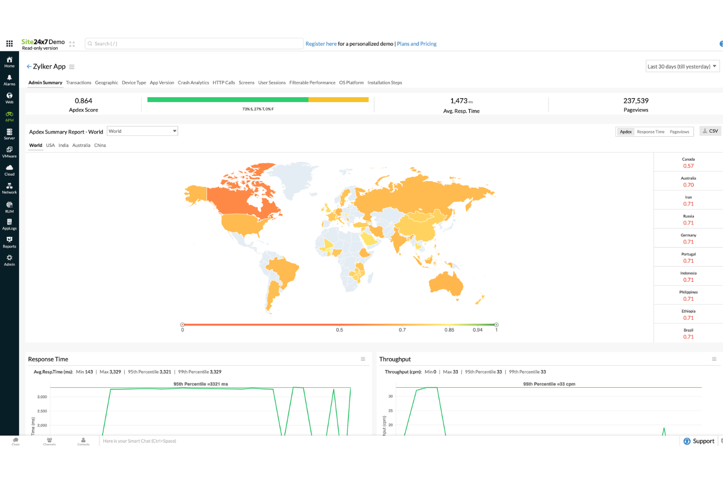Open the Chats panel at the bottom
Viewport: 723px width, 482px height.
15,441
